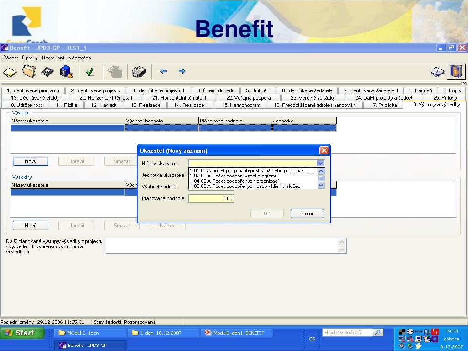
Task: Click the greyed-out finalize icon in toolbar
Action: point(115,72)
